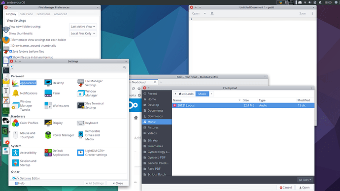Open Notifications settings icon
340x191 pixels.
15,93
